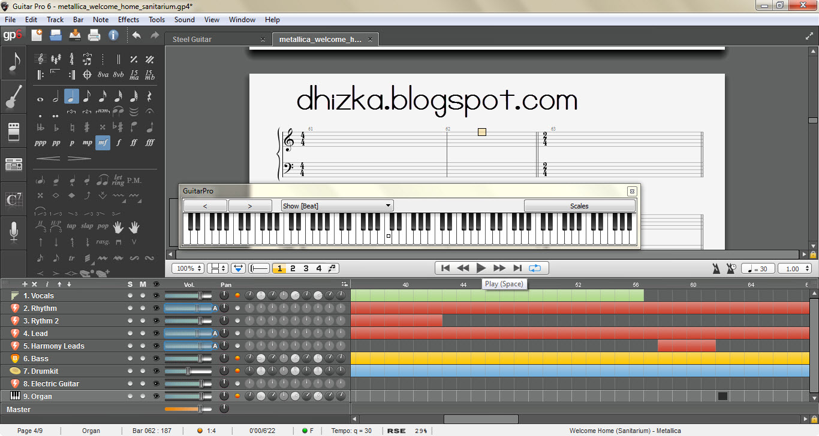Adjust the Drumkit volume slider
This screenshot has width=819, height=436.
[x=188, y=371]
